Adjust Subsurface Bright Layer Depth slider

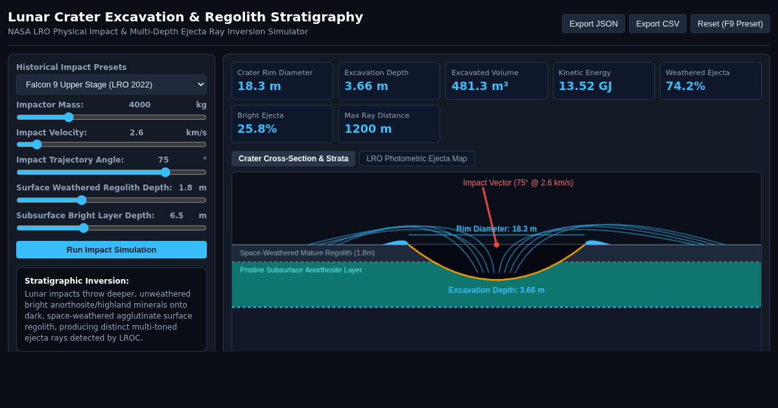point(112,228)
